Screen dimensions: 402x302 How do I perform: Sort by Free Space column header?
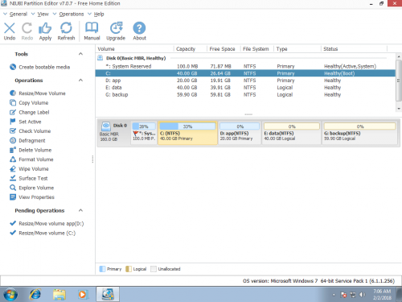click(224, 49)
